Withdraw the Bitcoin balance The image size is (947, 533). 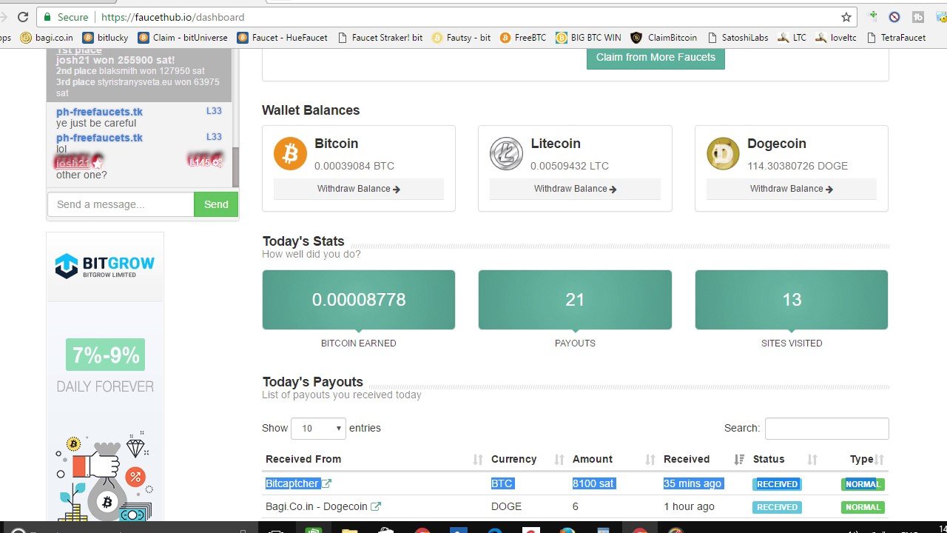pyautogui.click(x=359, y=189)
